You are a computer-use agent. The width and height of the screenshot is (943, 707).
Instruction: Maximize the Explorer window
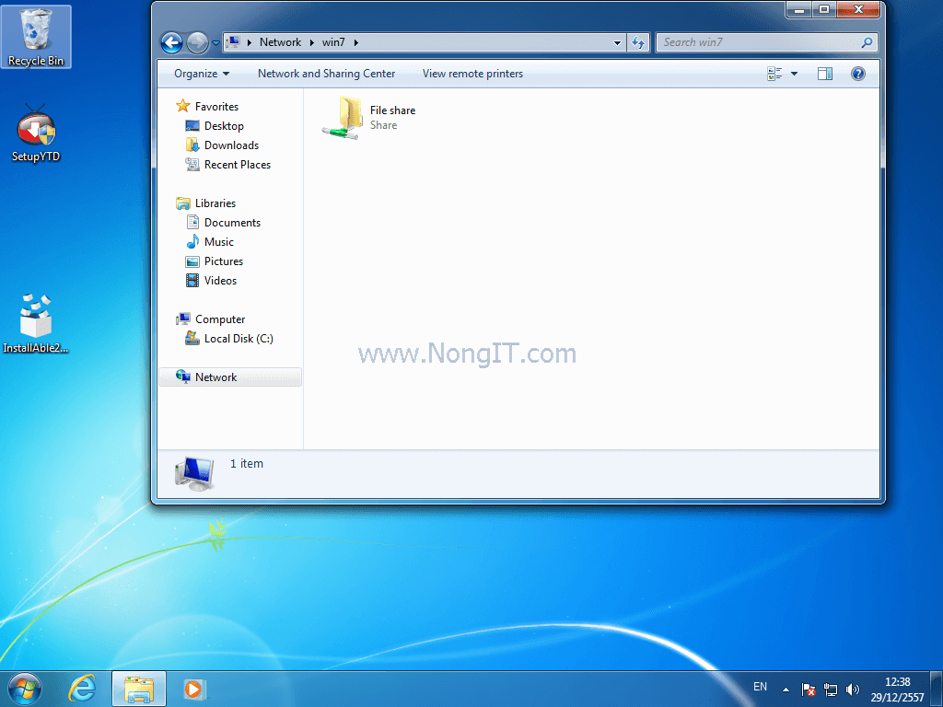click(x=824, y=9)
